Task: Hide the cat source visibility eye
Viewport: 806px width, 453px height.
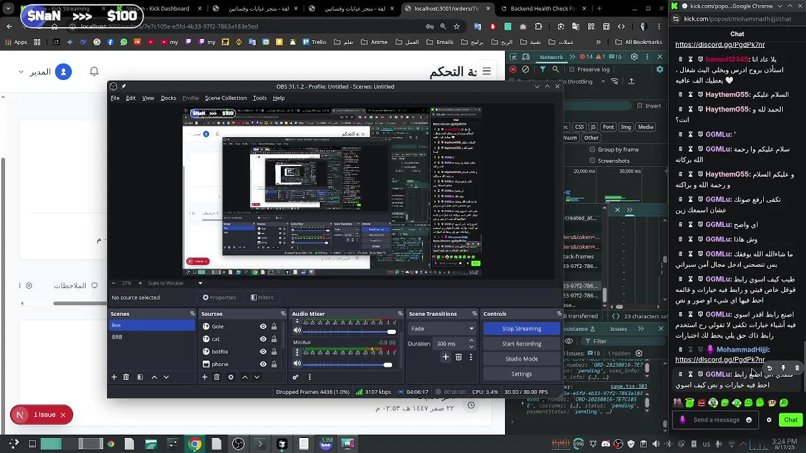Action: 263,339
